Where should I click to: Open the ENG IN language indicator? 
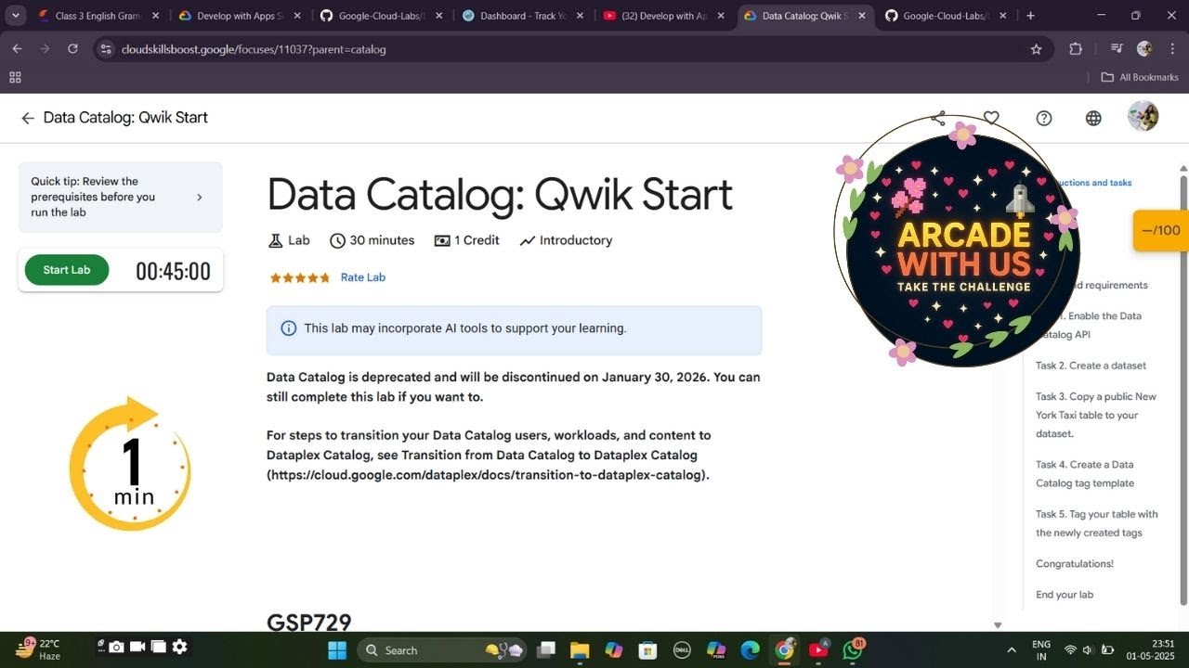pyautogui.click(x=1041, y=650)
